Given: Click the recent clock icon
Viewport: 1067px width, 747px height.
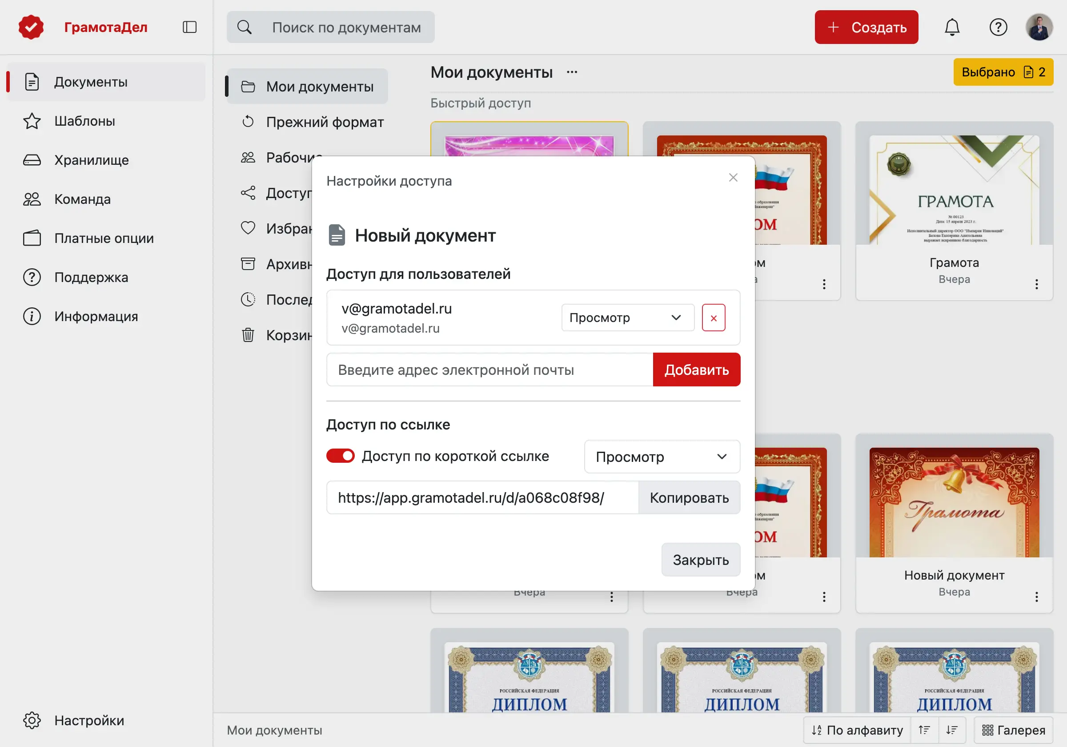Looking at the screenshot, I should [248, 299].
